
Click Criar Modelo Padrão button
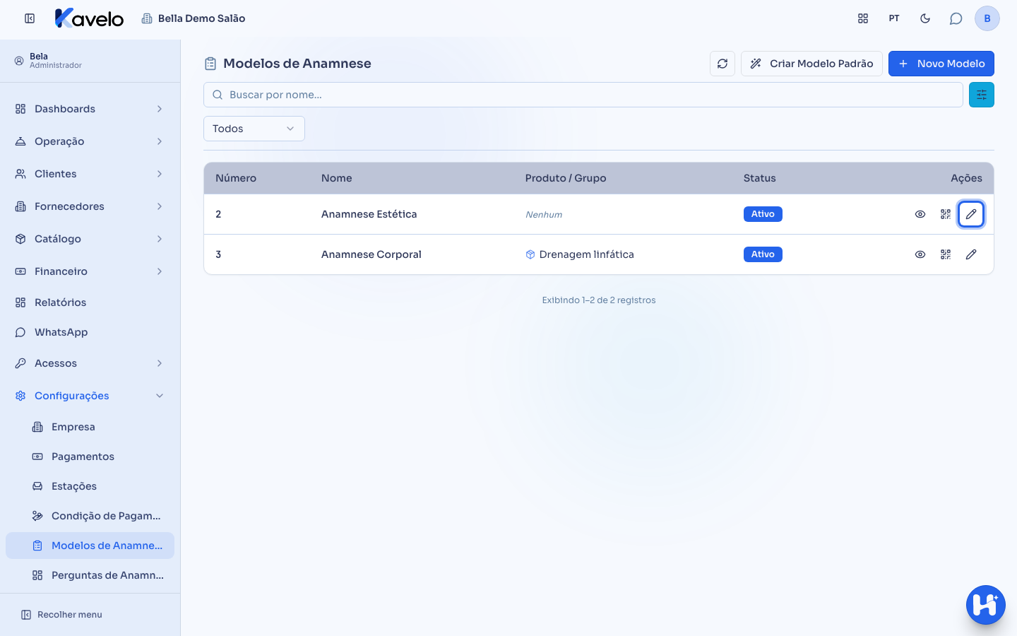pyautogui.click(x=811, y=64)
